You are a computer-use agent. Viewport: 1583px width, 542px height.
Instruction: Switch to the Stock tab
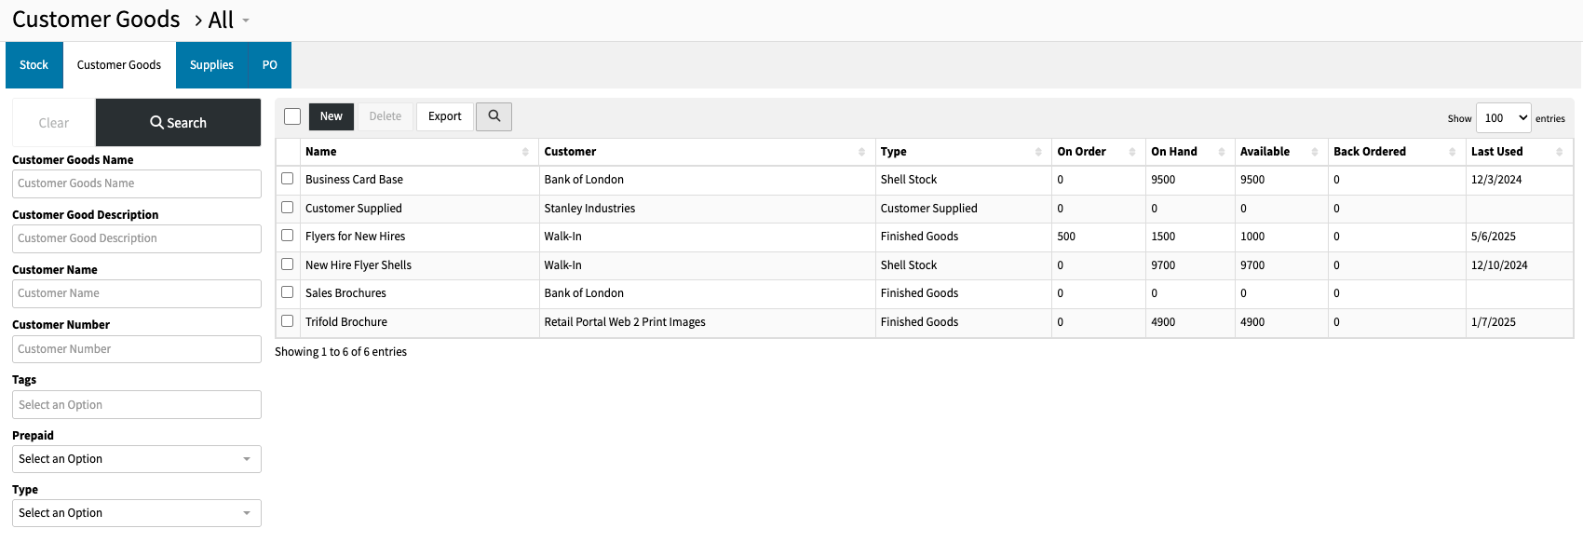[34, 65]
